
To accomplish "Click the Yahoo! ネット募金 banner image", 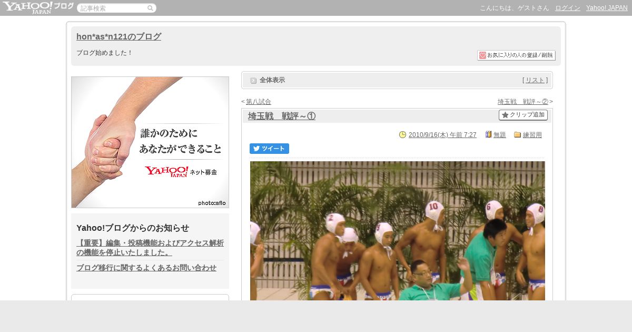I will pyautogui.click(x=150, y=142).
